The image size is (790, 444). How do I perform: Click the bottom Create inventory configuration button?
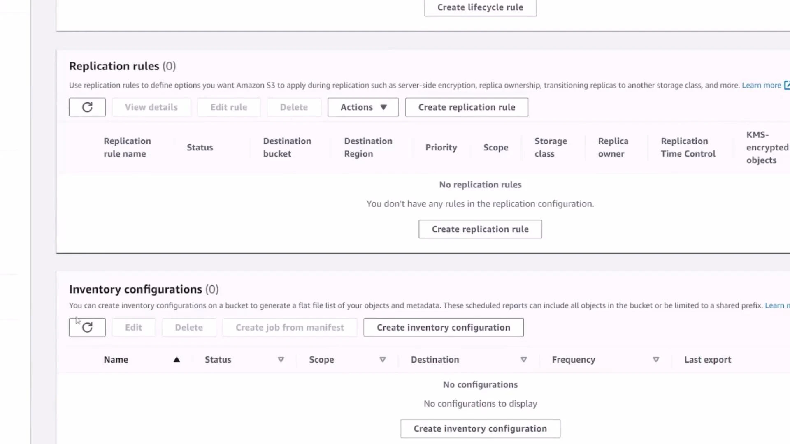pos(480,428)
